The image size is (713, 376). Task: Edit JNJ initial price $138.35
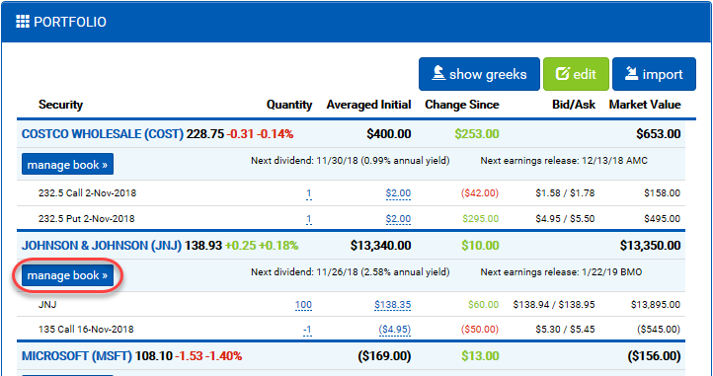pos(393,305)
